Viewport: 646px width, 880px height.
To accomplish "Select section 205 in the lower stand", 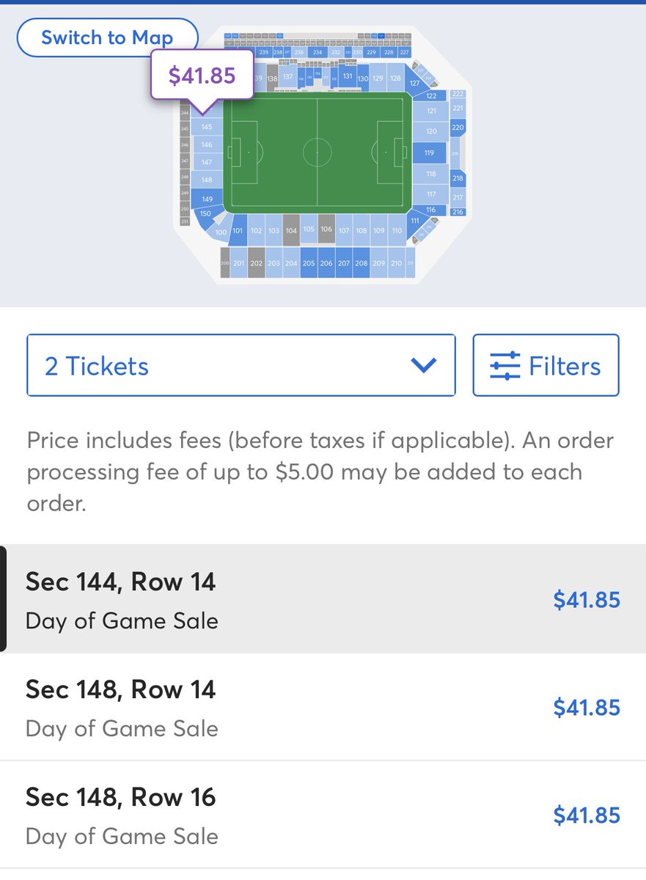I will coord(309,263).
